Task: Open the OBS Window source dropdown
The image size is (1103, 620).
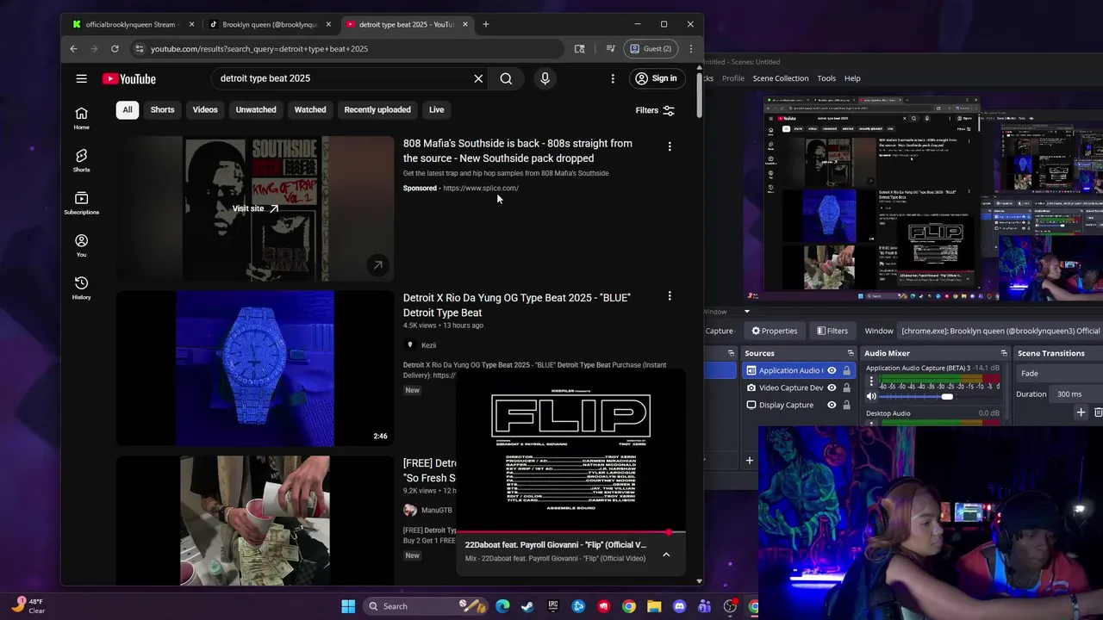Action: click(1000, 331)
